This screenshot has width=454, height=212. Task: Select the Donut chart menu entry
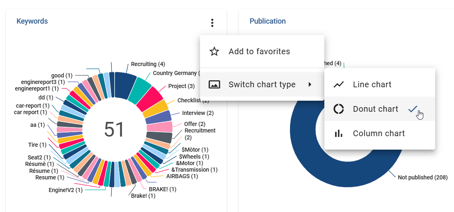pos(375,109)
